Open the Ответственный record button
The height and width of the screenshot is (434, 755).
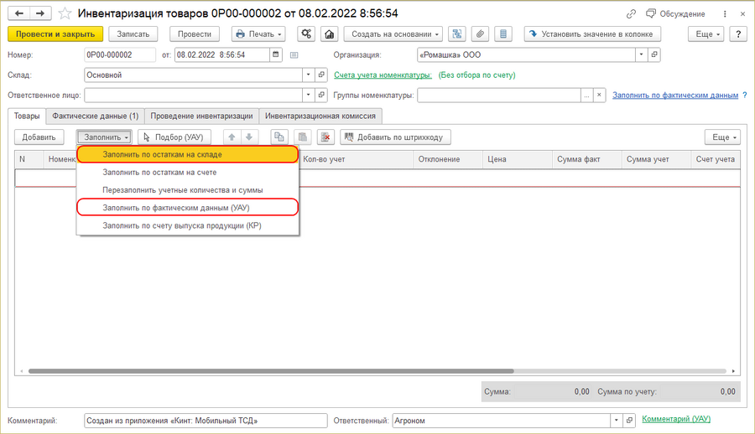point(629,421)
